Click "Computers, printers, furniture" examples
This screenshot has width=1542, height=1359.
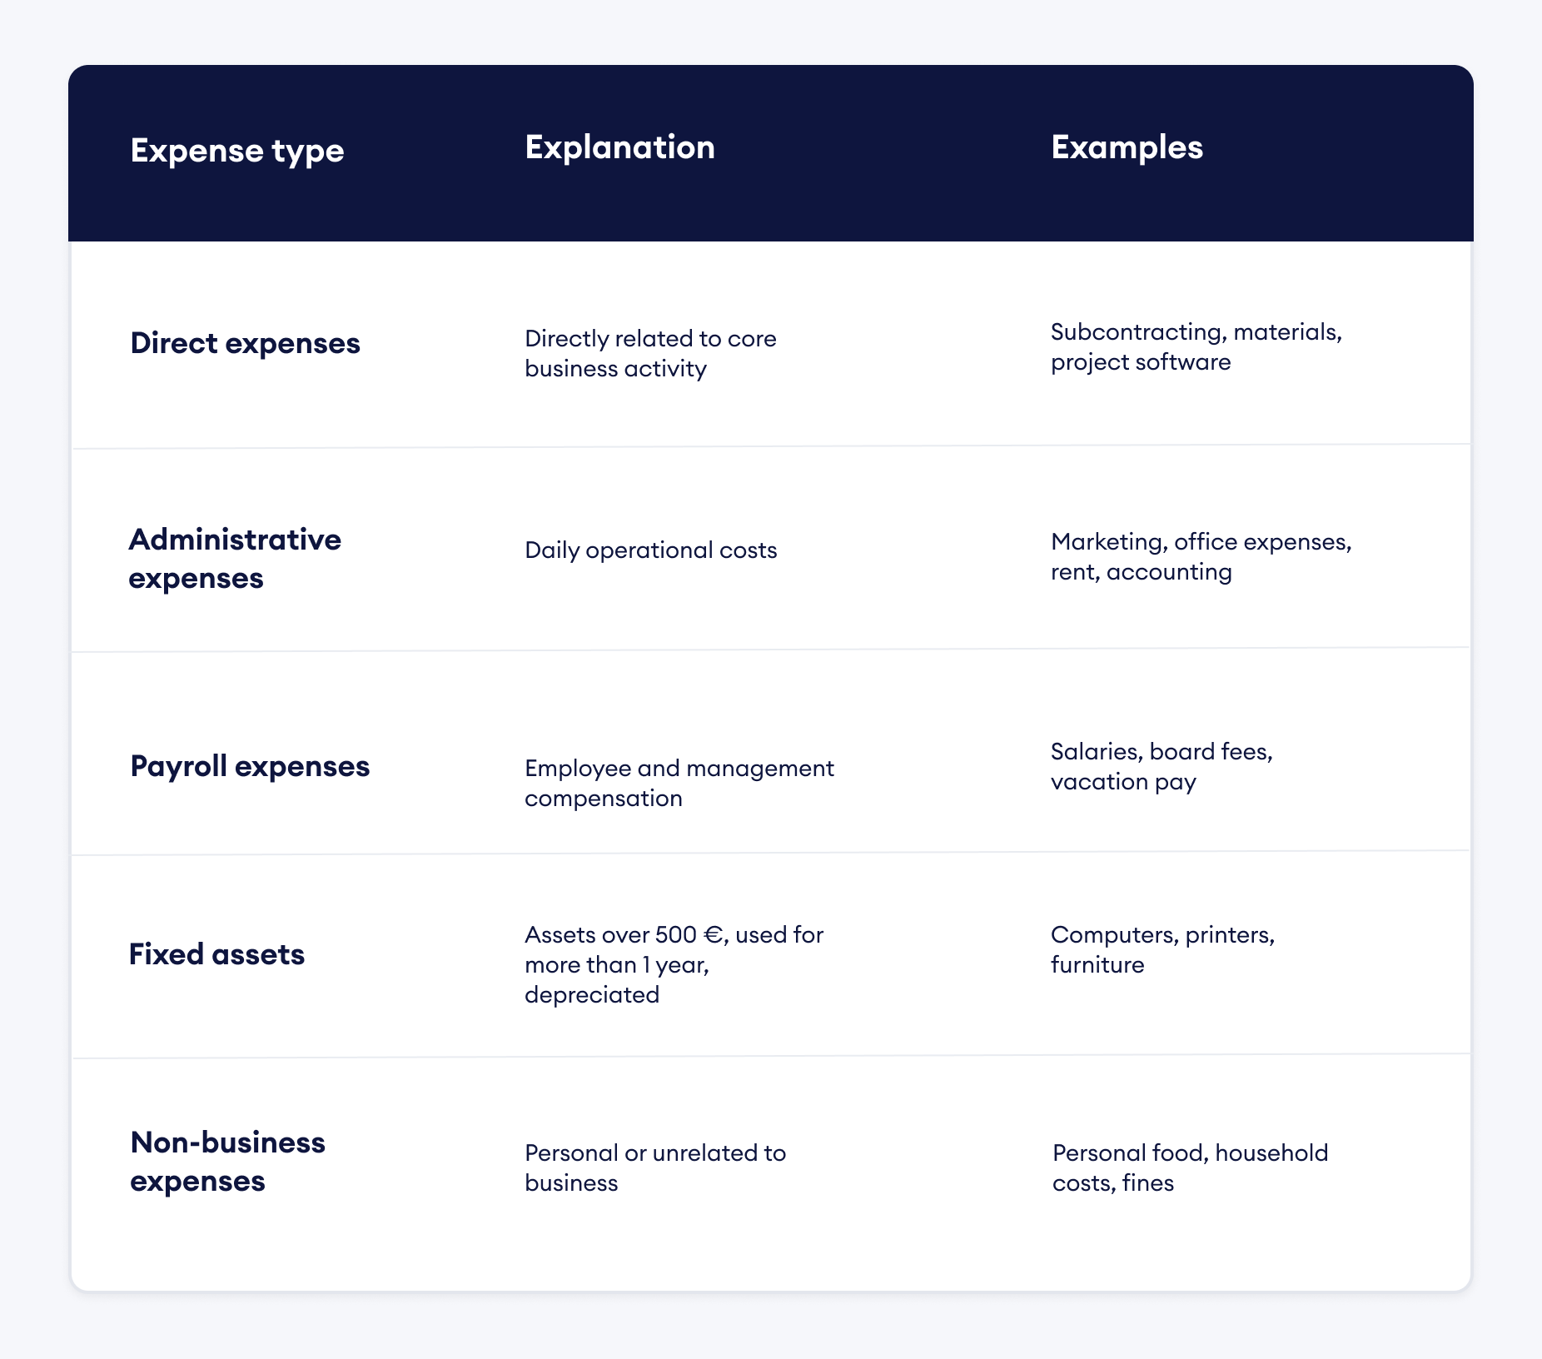pos(1162,949)
